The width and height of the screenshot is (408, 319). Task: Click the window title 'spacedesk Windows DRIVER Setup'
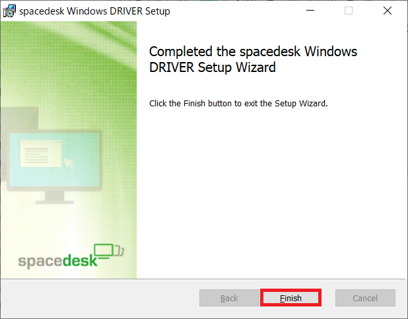94,11
